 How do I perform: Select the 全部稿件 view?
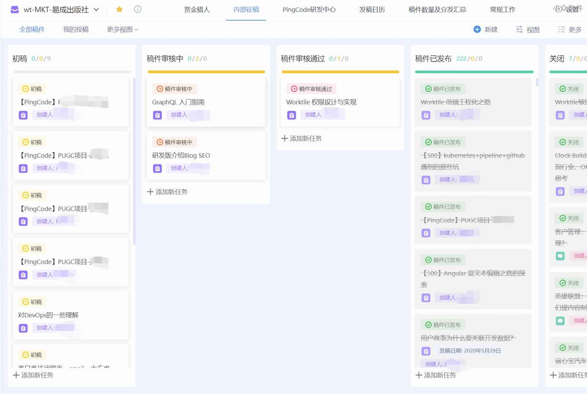coord(32,29)
